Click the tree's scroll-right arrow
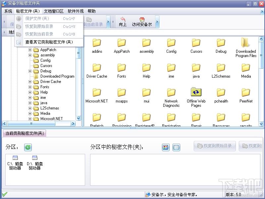This screenshot has height=199, width=265. click(73, 124)
